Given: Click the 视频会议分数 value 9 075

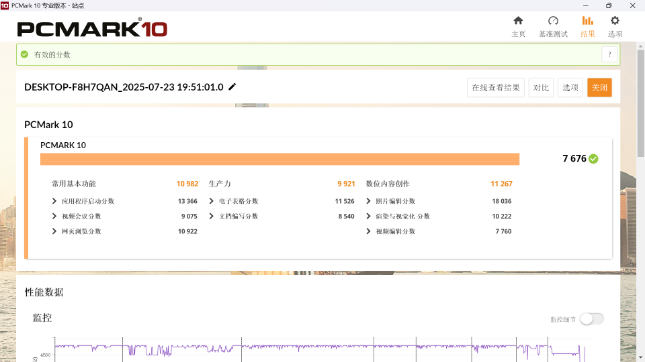Looking at the screenshot, I should click(x=189, y=217).
